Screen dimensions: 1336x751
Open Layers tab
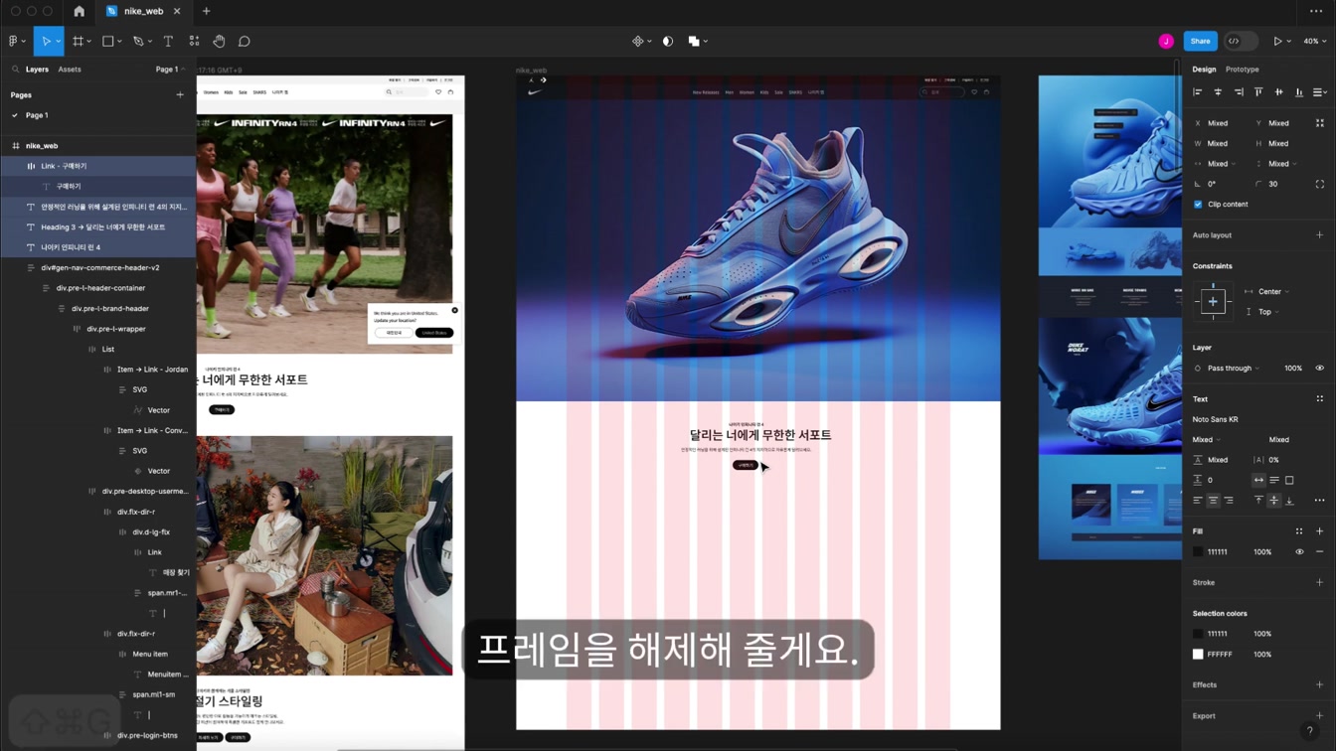(37, 70)
